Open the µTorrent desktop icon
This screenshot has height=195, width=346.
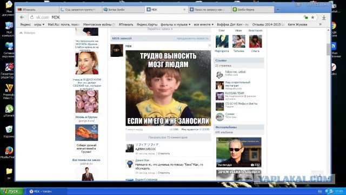(x=9, y=111)
